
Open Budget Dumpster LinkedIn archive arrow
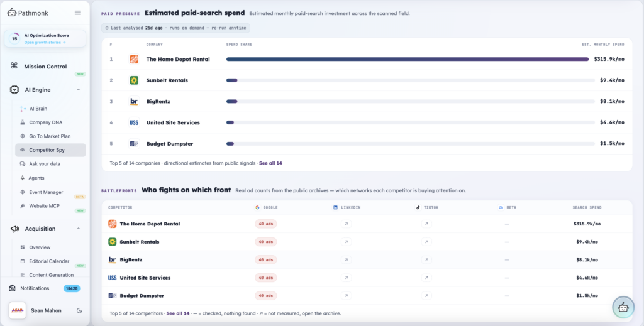[x=347, y=296]
